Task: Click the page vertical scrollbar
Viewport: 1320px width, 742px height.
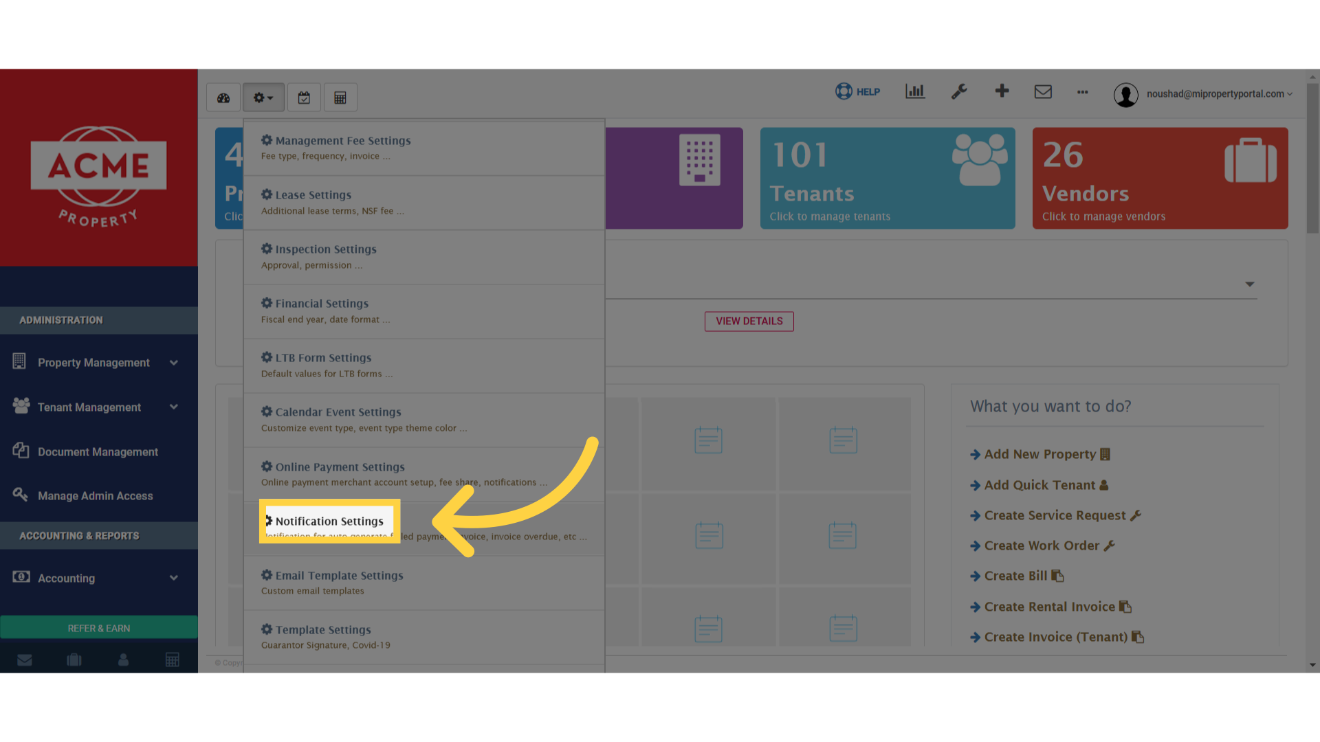Action: pos(1313,158)
